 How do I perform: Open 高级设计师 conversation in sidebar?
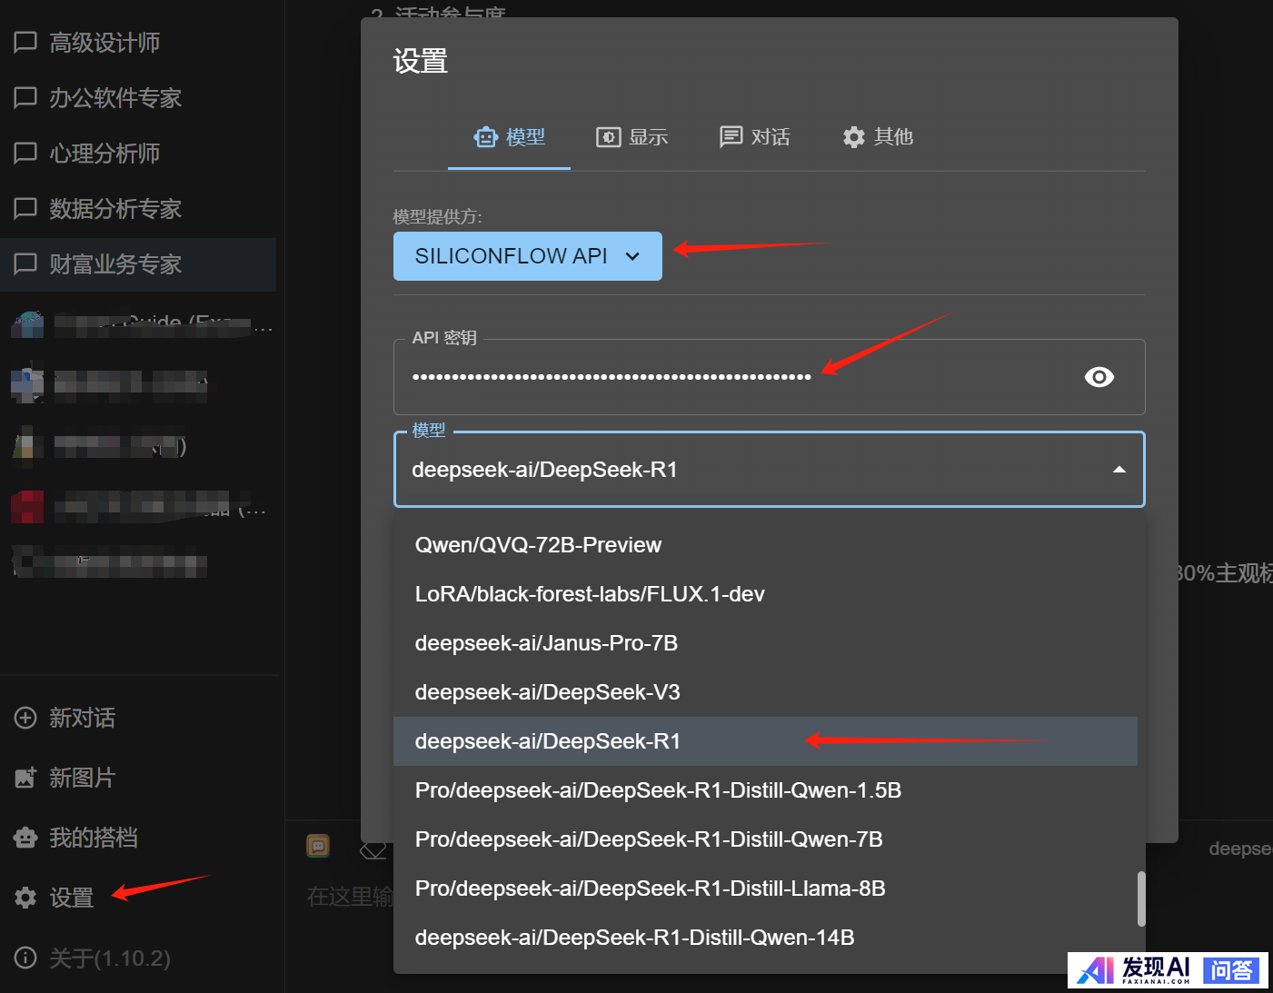[138, 43]
